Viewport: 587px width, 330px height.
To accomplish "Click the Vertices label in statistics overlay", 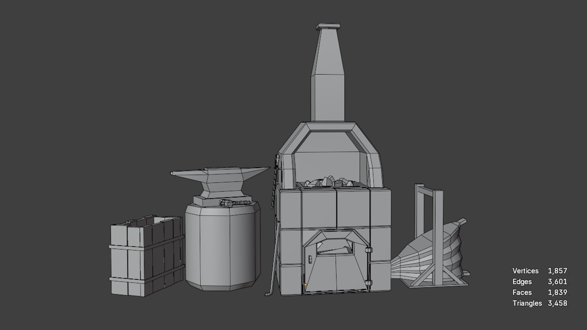I will click(x=525, y=271).
